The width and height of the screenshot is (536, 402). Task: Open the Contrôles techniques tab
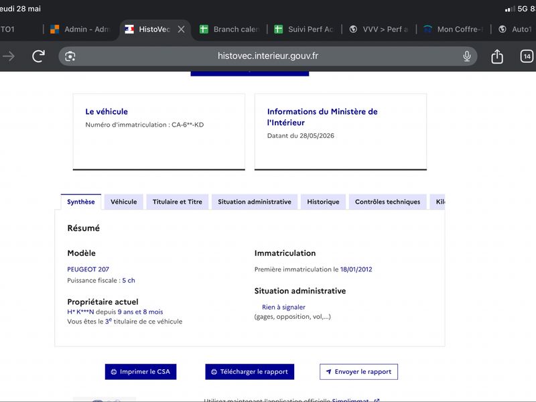388,202
